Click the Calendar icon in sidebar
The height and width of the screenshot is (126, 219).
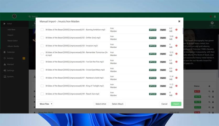click(x=5, y=52)
